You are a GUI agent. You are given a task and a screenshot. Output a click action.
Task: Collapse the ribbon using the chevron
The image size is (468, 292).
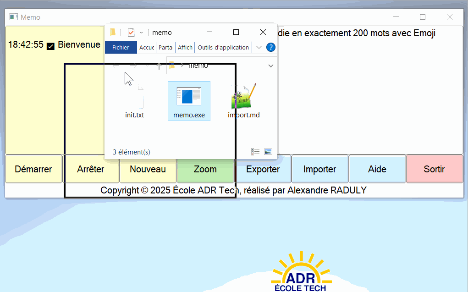tap(258, 47)
